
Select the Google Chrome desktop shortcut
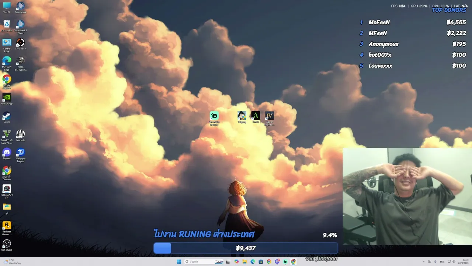7,82
